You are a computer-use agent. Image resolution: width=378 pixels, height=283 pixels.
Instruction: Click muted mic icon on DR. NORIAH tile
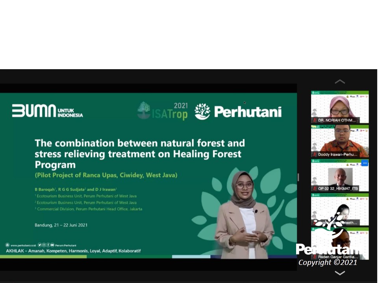[x=315, y=120]
